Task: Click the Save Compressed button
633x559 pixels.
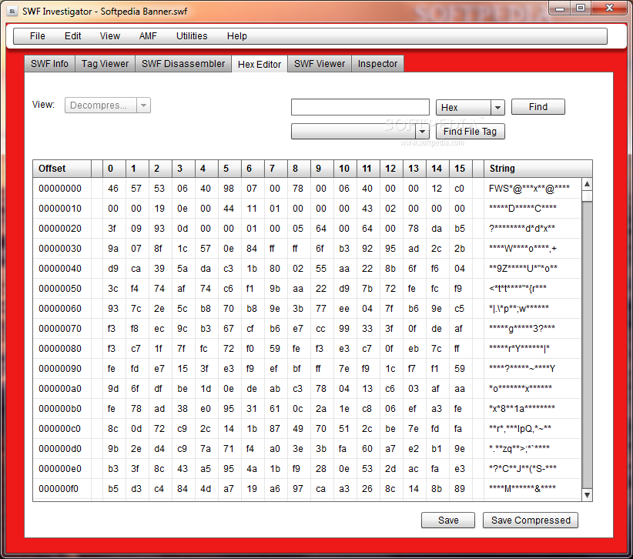Action: click(x=531, y=521)
